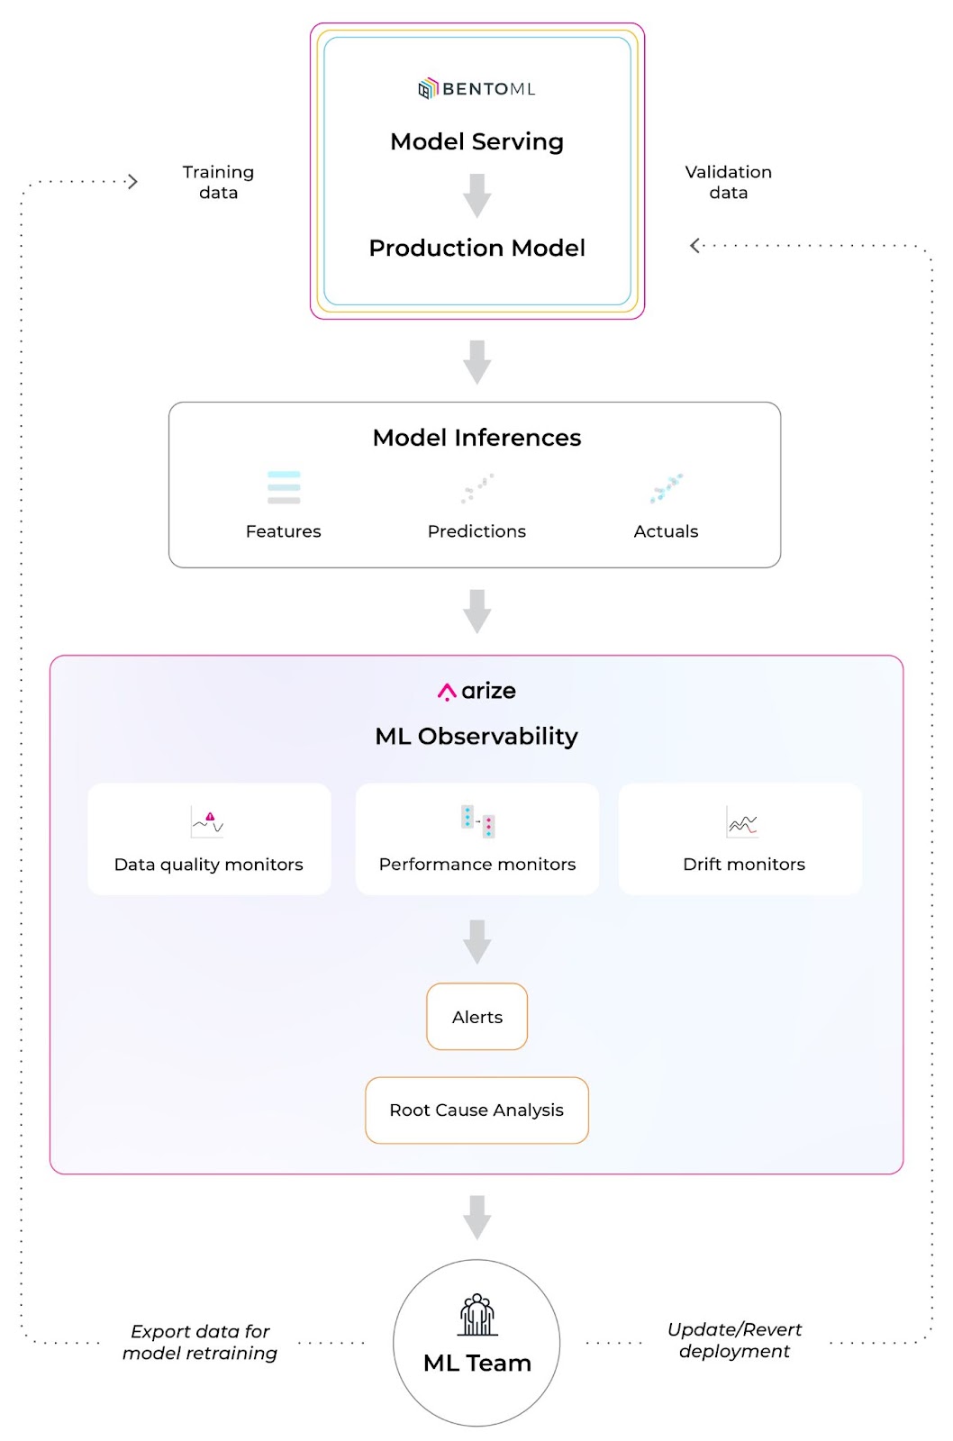953x1441 pixels.
Task: Click the Data quality monitors chart icon
Action: [207, 821]
